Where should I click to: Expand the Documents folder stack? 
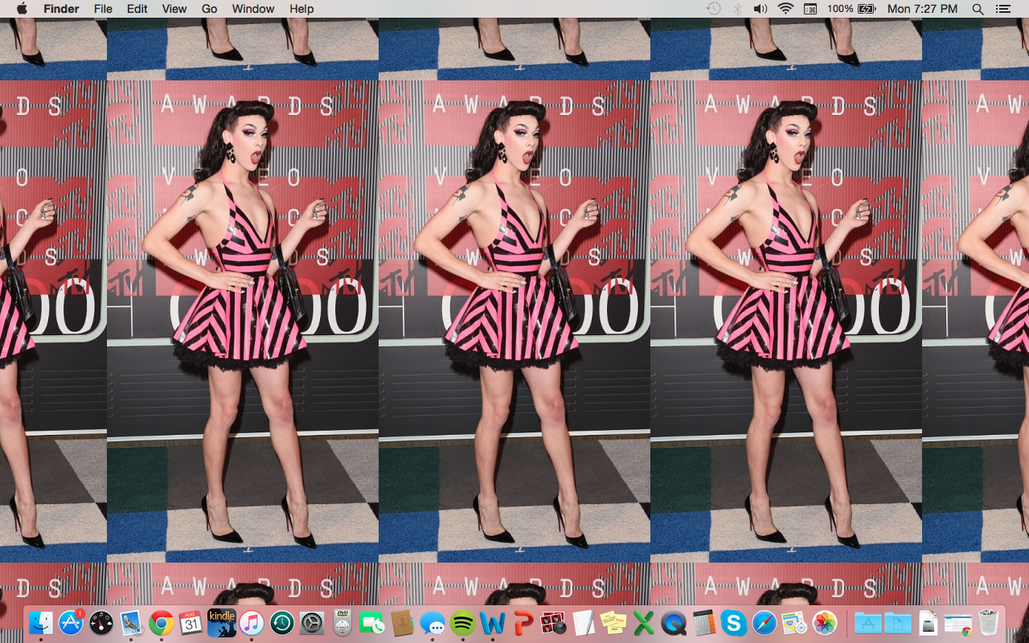pyautogui.click(x=898, y=623)
